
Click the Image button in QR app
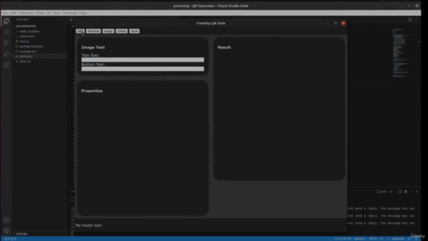(108, 31)
